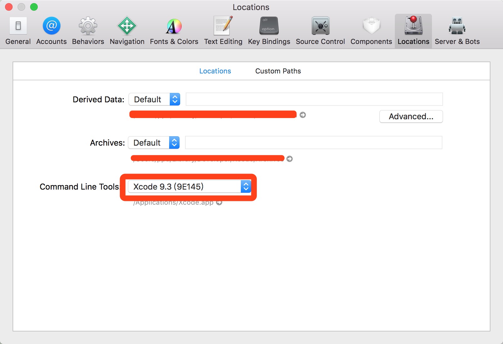Close the preferences window with red button
The image size is (503, 344).
click(9, 7)
